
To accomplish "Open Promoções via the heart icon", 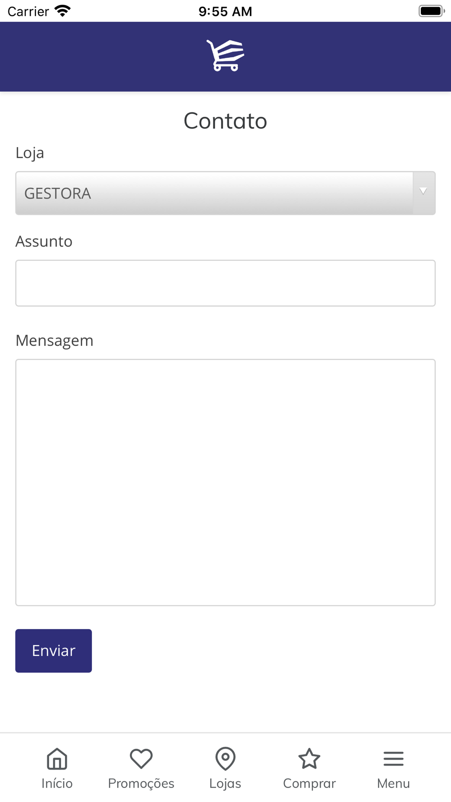I will [141, 759].
